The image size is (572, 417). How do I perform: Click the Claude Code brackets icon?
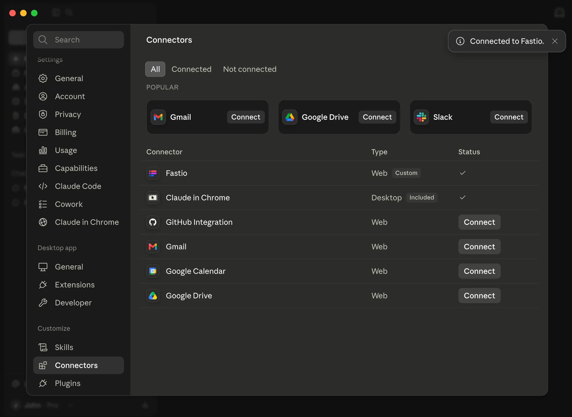(x=43, y=186)
